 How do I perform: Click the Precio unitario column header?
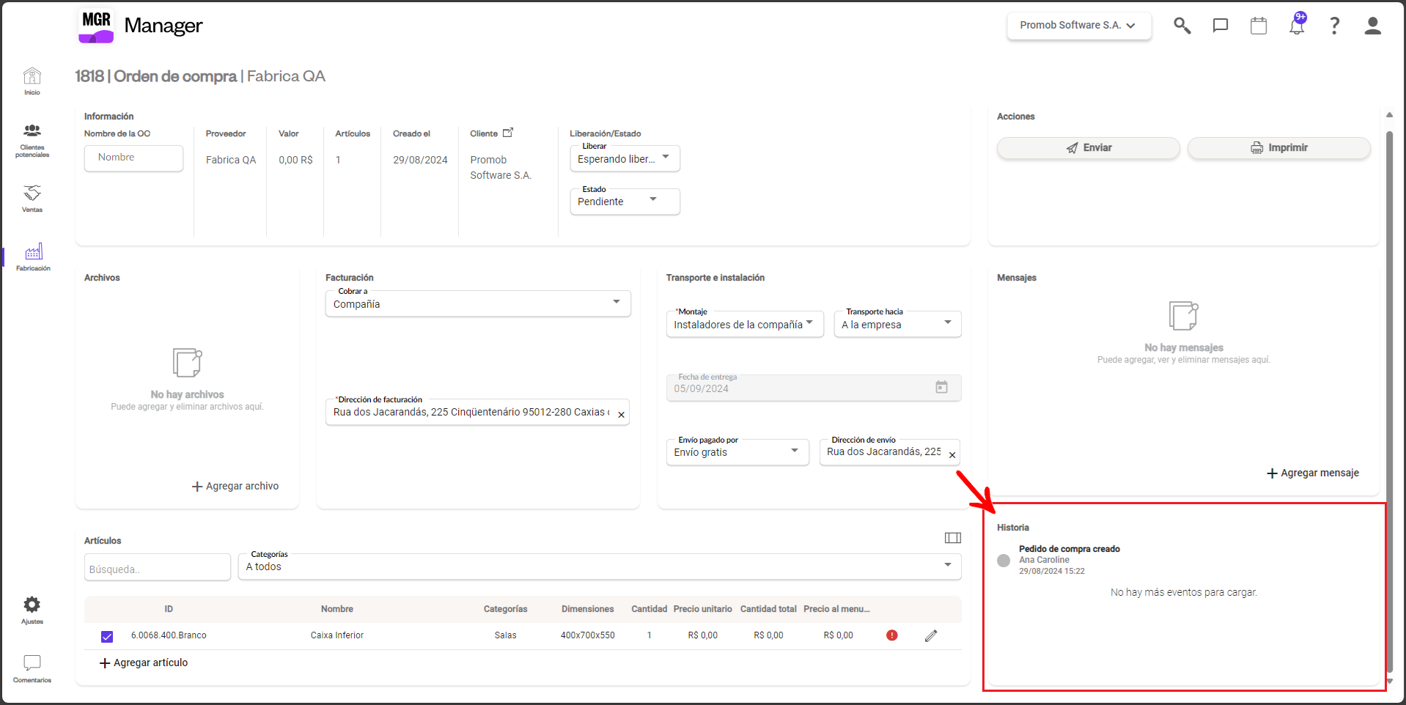703,609
